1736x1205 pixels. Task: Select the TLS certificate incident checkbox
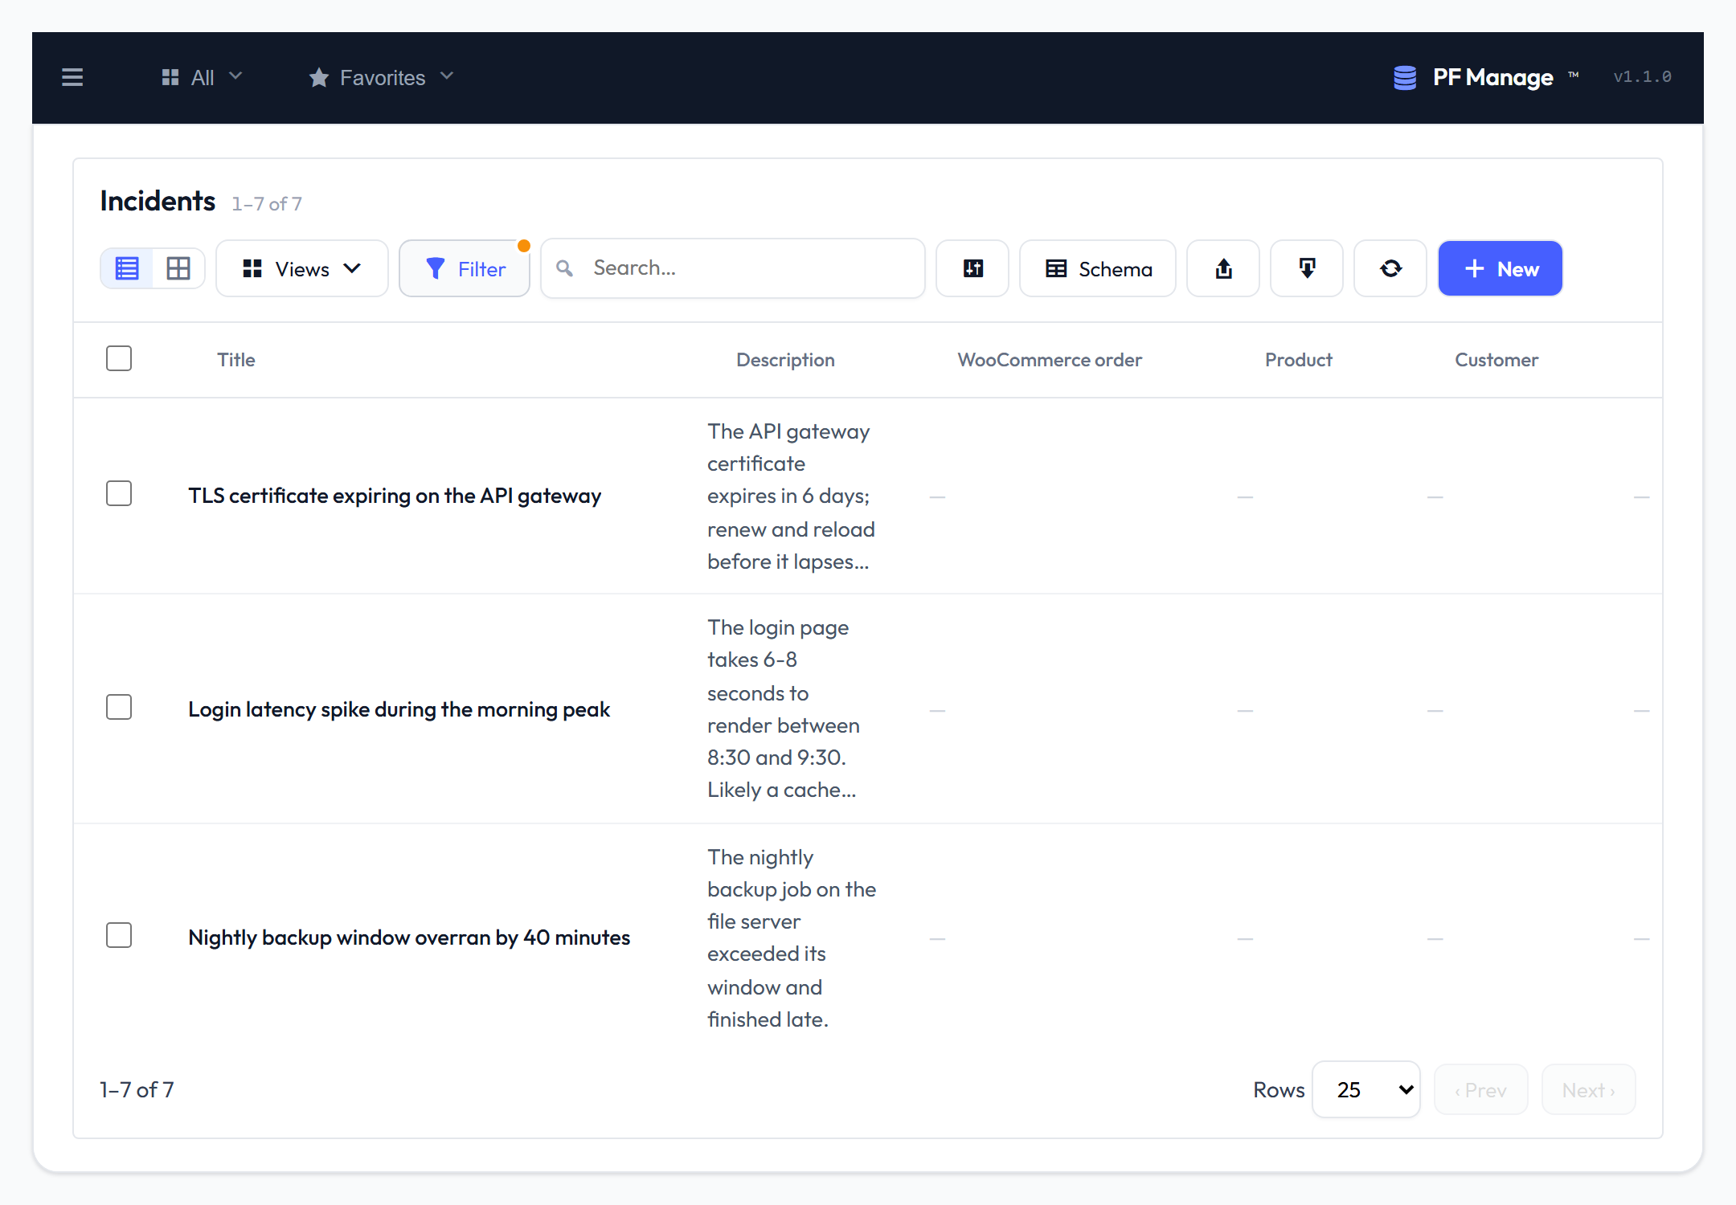pos(119,493)
